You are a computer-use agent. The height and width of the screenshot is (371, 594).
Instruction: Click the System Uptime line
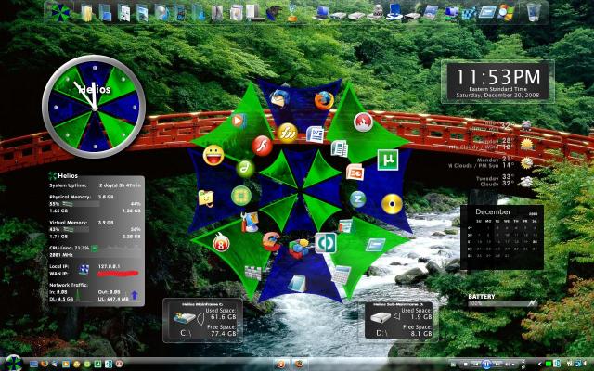[95, 185]
